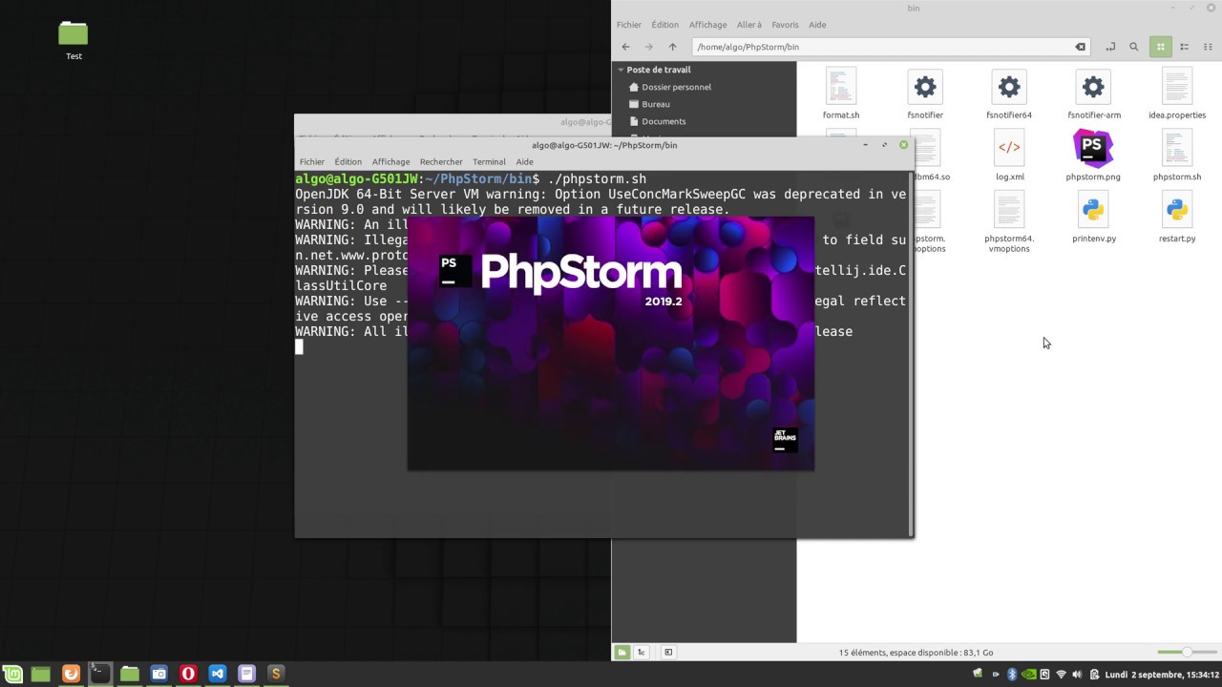Show places in the sidebar

[x=622, y=653]
